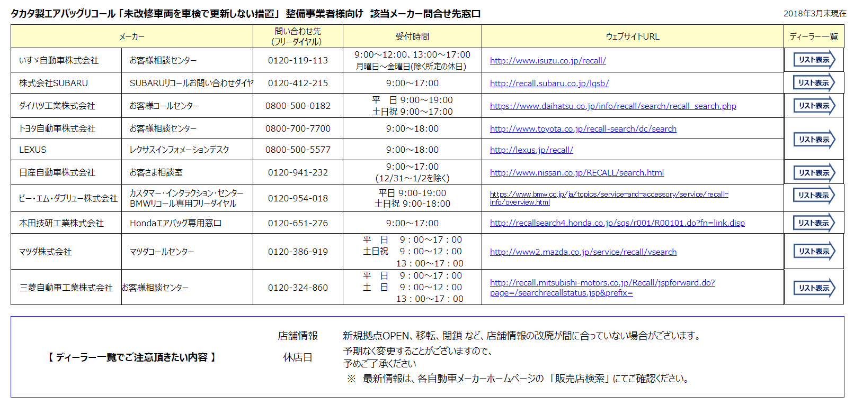Select the ディーラー一覧でご注意頂きたい内容 heading
The width and height of the screenshot is (854, 406).
click(132, 357)
